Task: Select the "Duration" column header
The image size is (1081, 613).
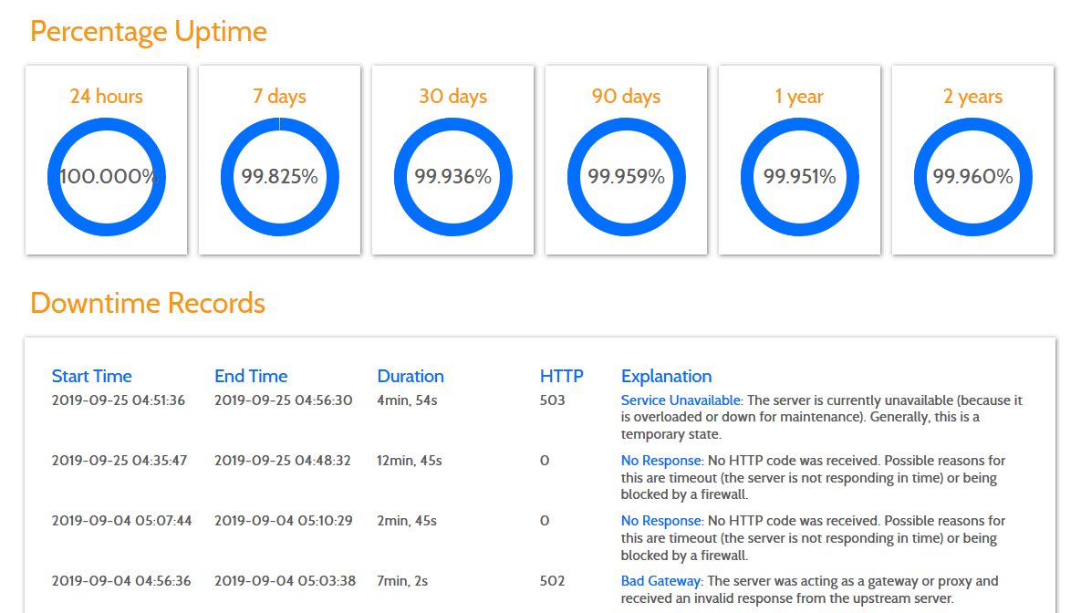Action: coord(411,376)
